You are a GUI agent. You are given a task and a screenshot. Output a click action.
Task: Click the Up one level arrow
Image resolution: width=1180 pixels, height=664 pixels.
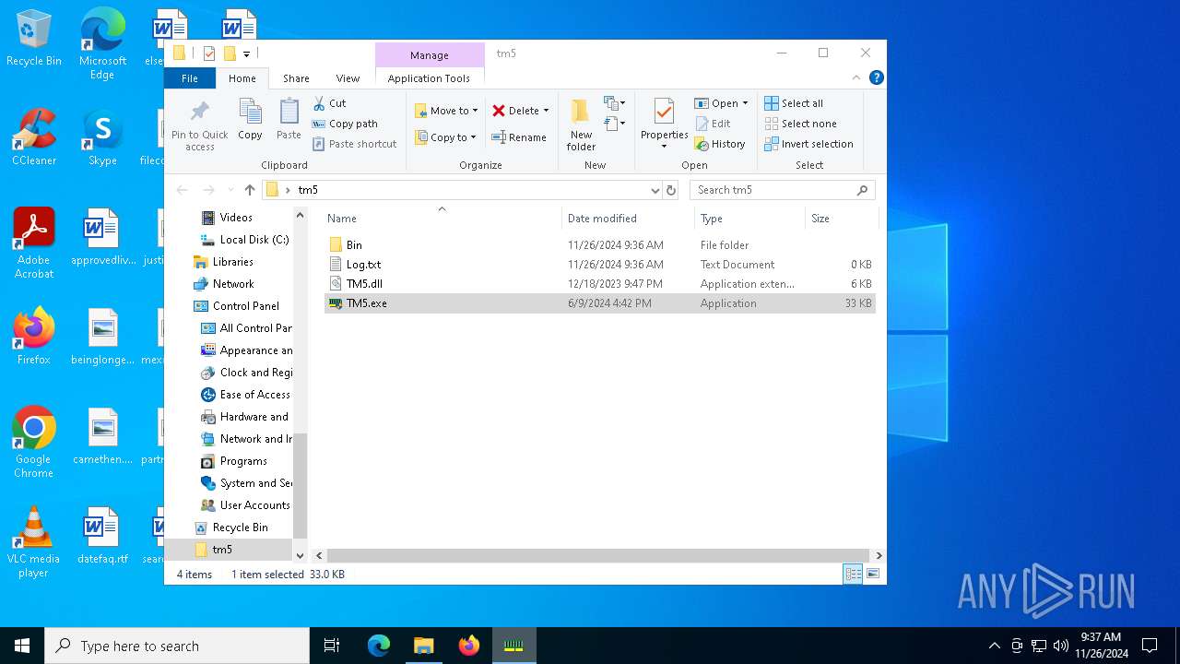(x=250, y=190)
